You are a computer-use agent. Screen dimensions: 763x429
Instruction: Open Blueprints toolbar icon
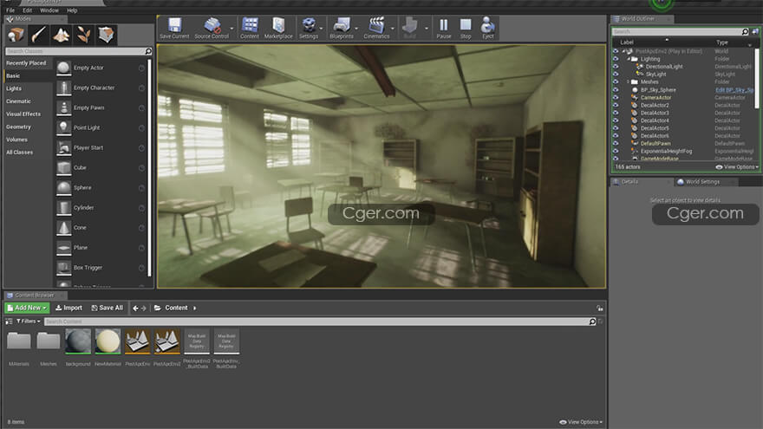click(x=342, y=25)
